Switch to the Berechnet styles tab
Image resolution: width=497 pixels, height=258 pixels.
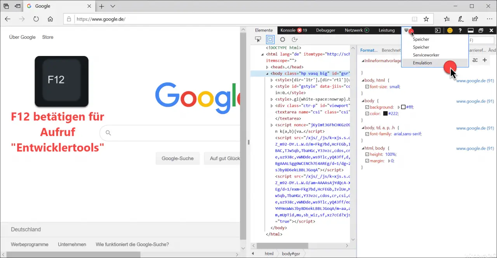(x=391, y=50)
